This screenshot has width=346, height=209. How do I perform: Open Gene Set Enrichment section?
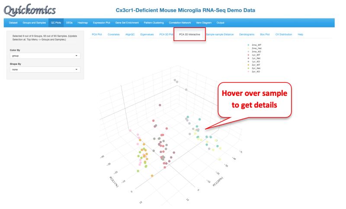[x=127, y=23]
